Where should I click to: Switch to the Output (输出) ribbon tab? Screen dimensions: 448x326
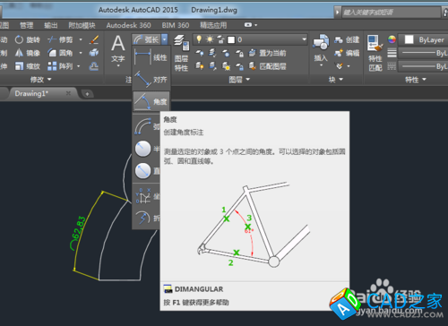[x=51, y=25]
